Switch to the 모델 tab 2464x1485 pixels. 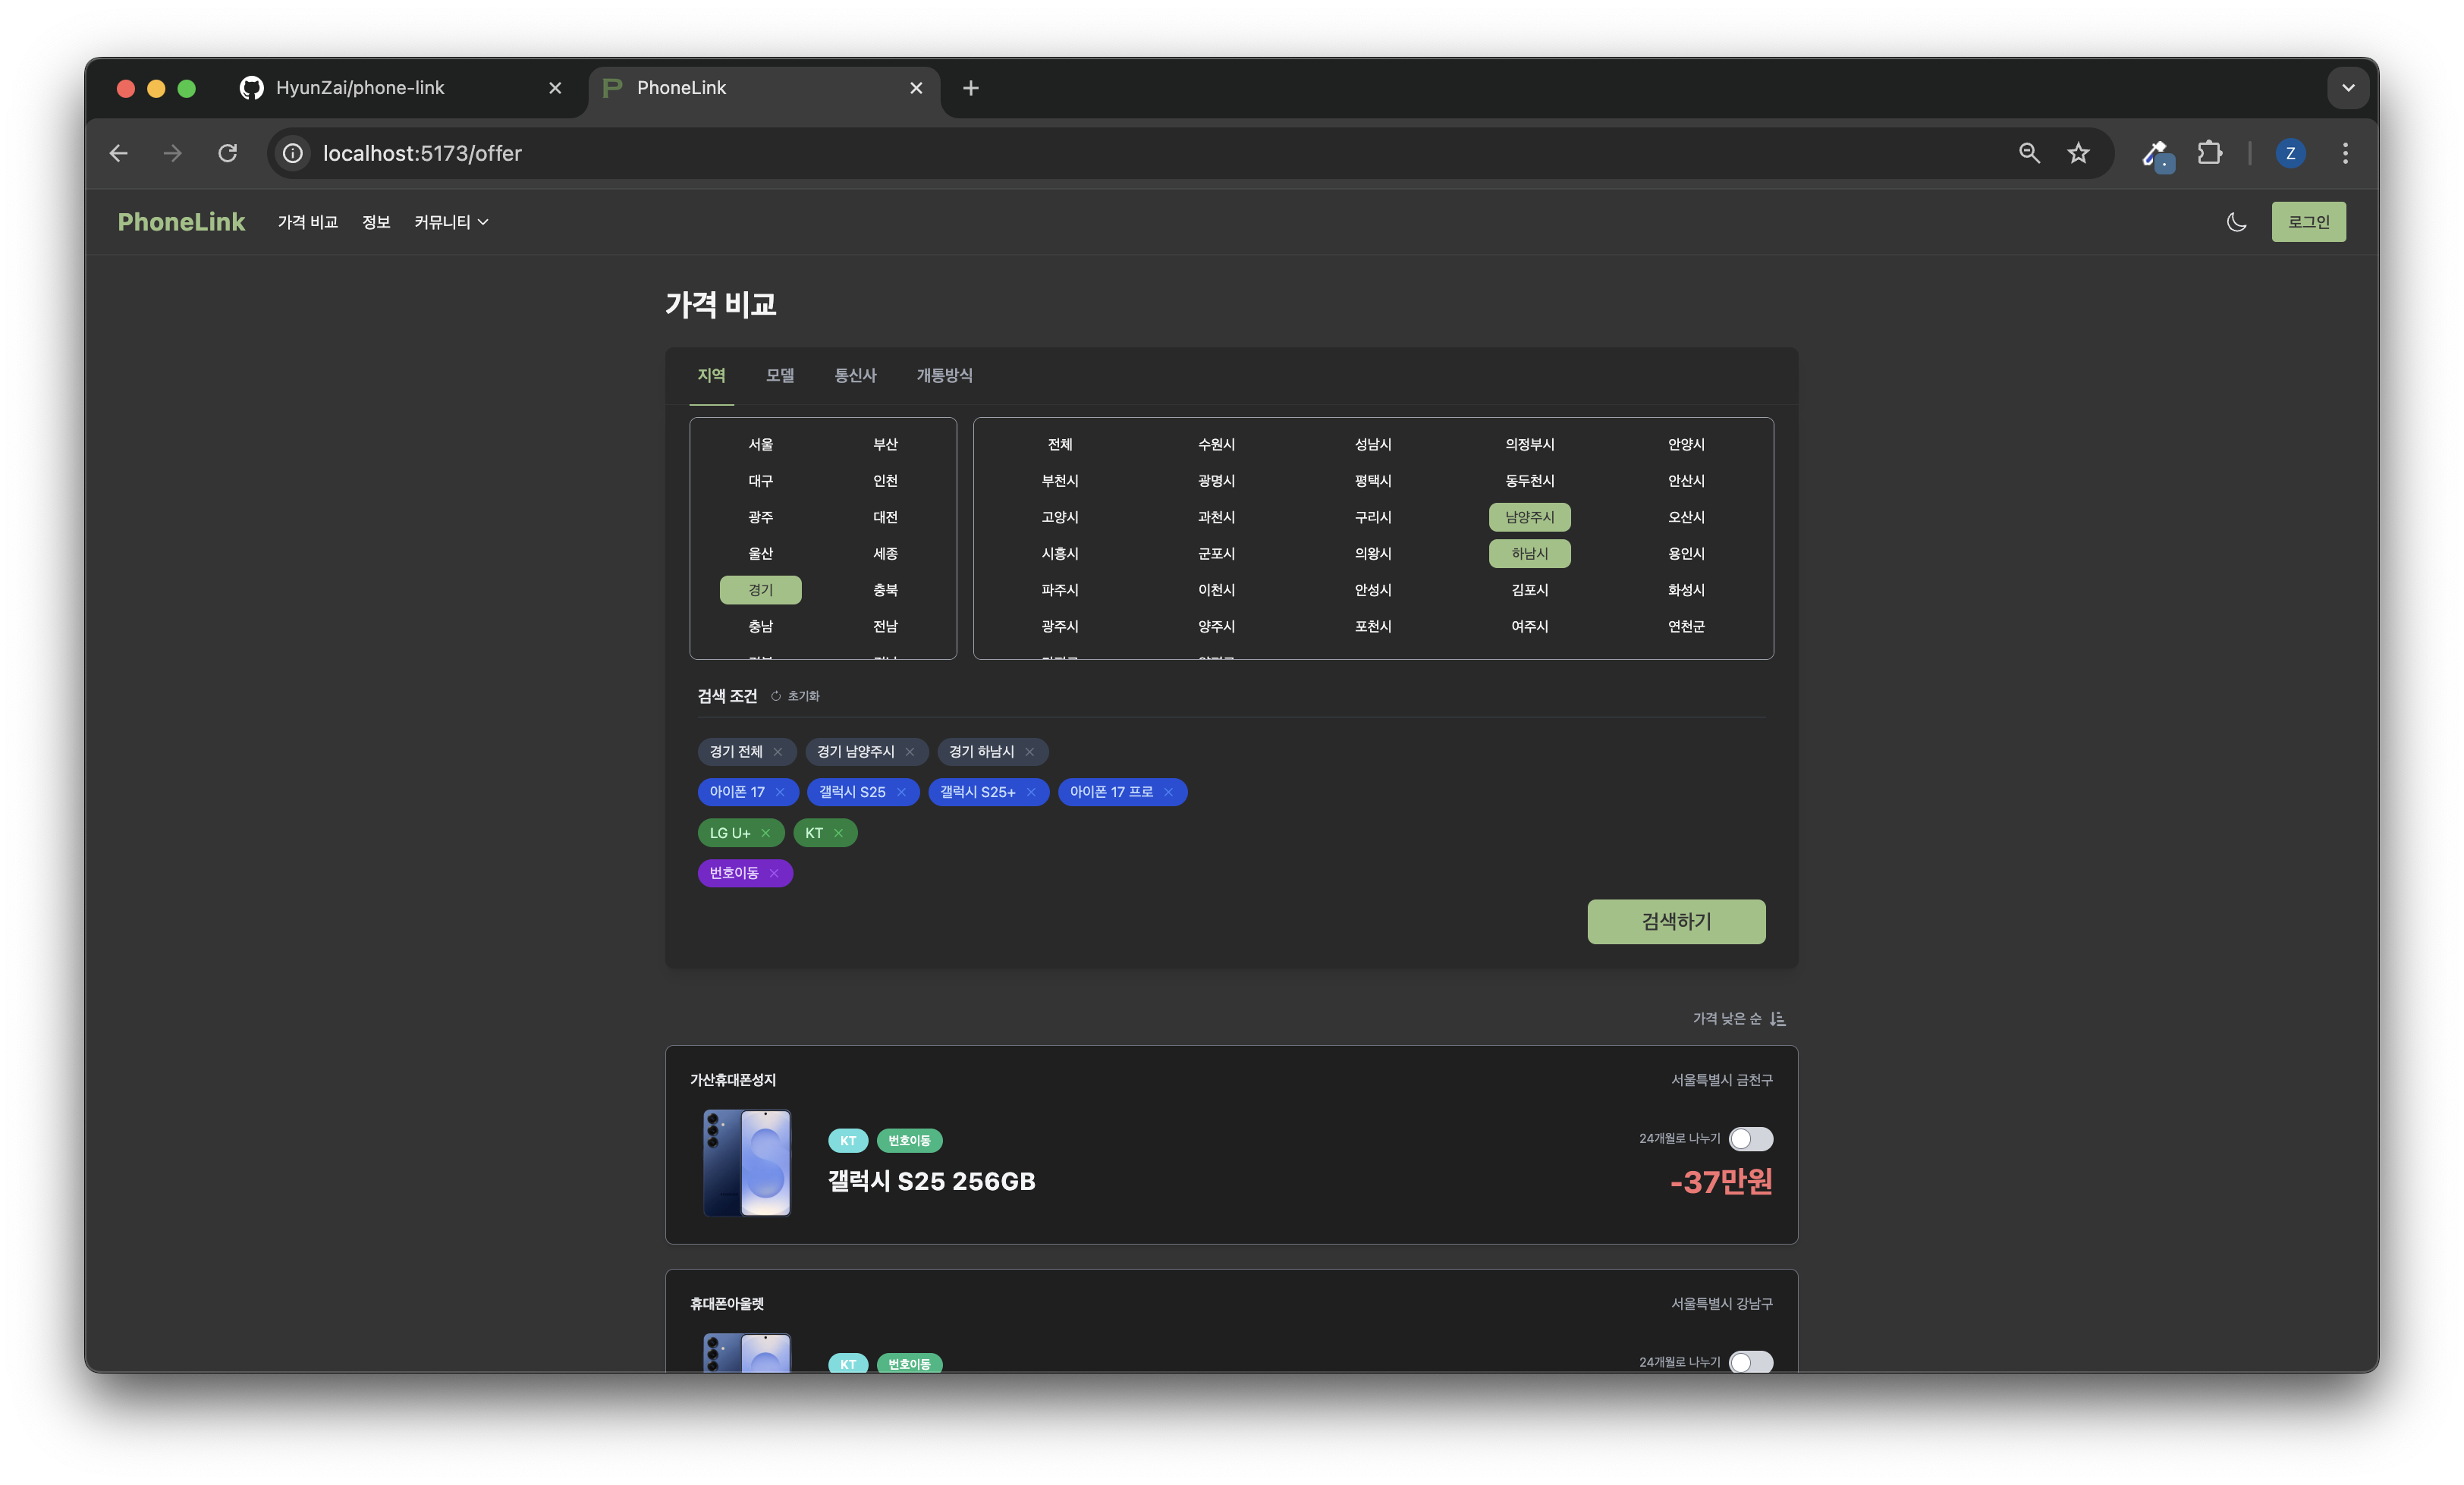click(x=779, y=375)
